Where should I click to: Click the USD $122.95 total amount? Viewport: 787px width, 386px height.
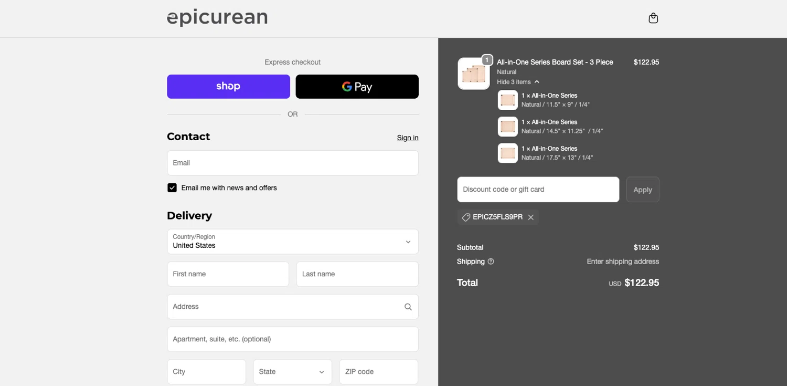(634, 283)
